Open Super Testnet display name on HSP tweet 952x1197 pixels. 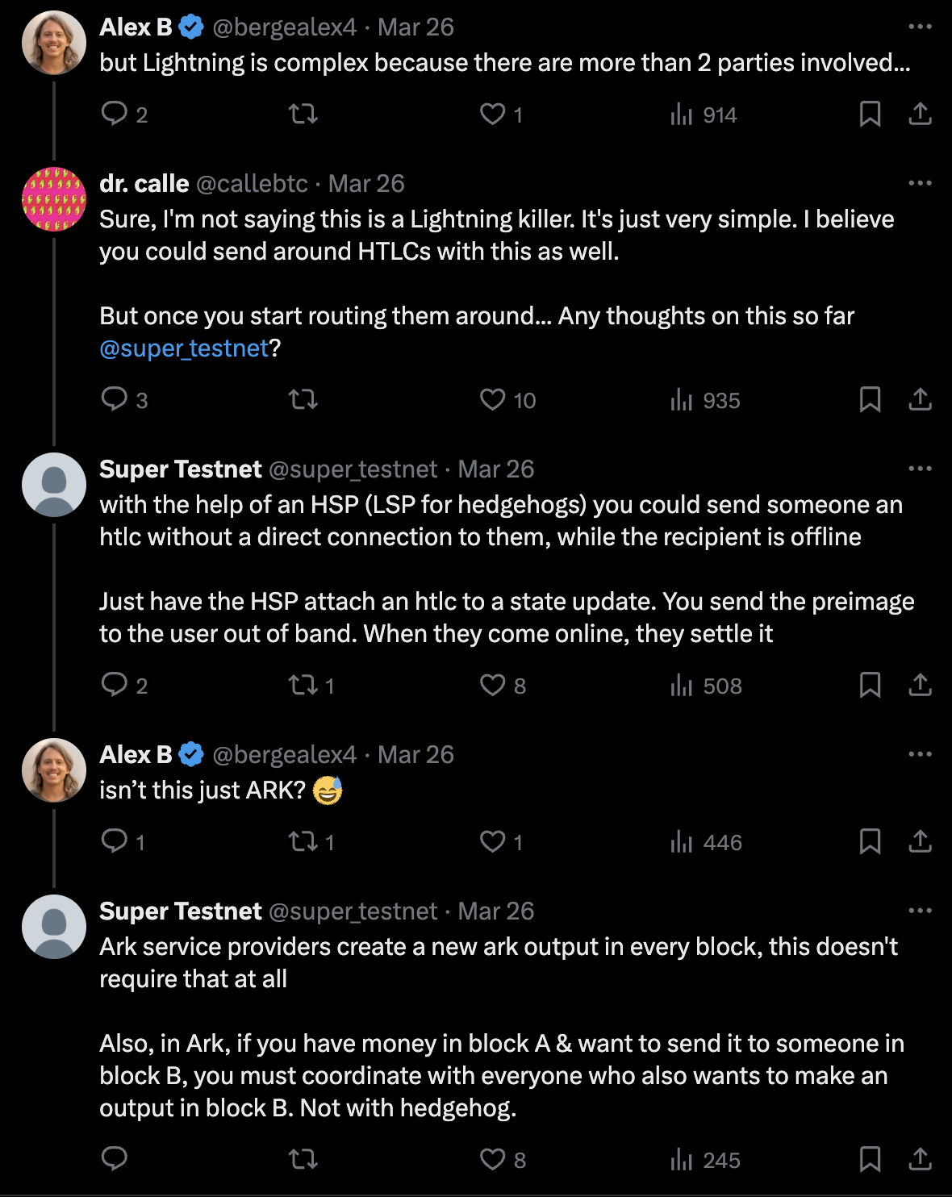(x=180, y=469)
